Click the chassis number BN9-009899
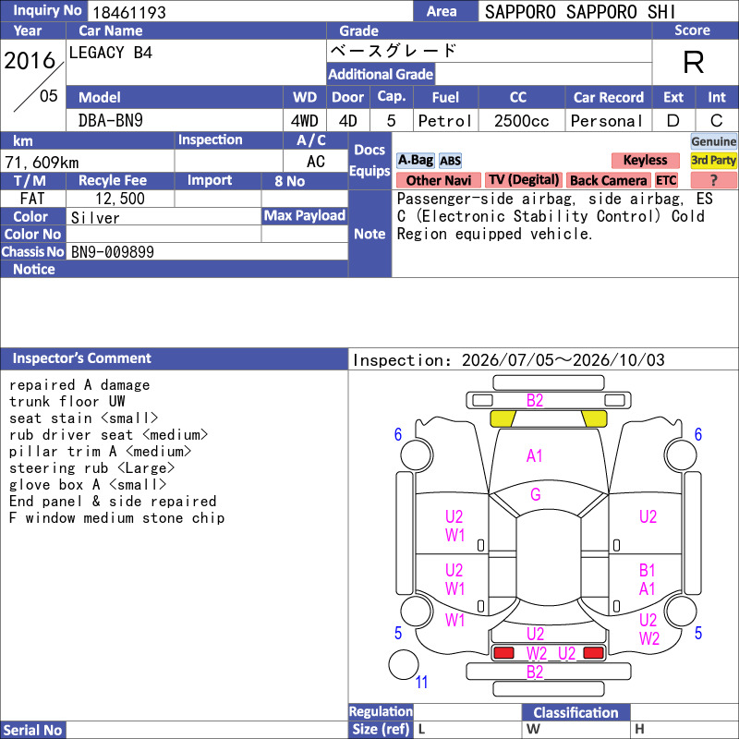This screenshot has width=739, height=739. click(x=112, y=251)
